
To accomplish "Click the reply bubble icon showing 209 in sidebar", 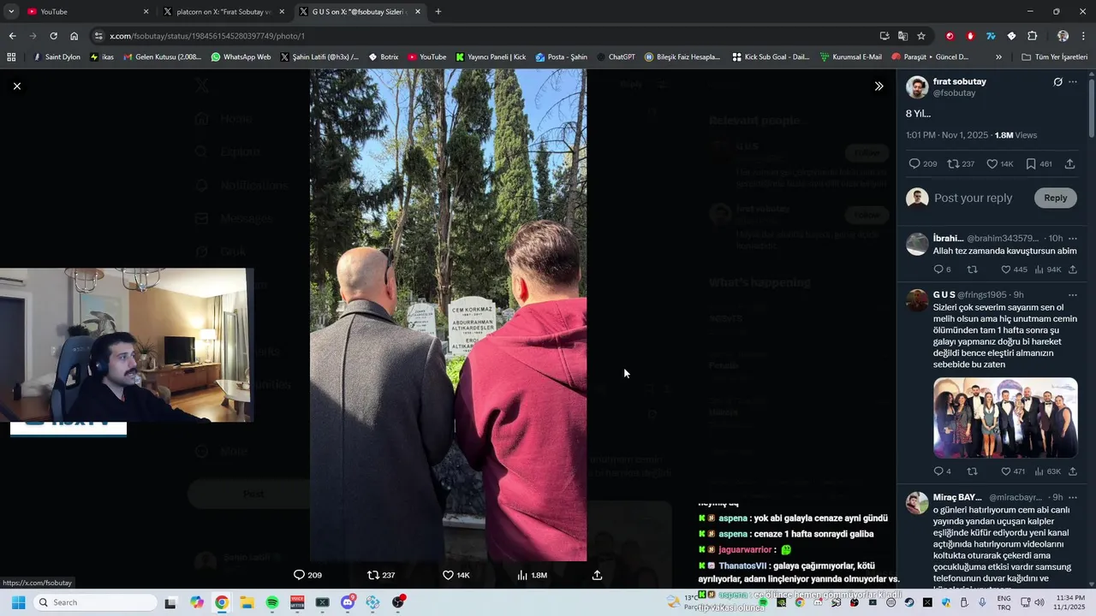I will [x=914, y=163].
